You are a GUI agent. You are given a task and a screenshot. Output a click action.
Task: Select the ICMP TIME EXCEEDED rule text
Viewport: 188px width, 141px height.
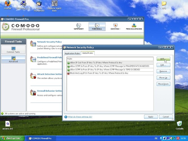(x=105, y=70)
